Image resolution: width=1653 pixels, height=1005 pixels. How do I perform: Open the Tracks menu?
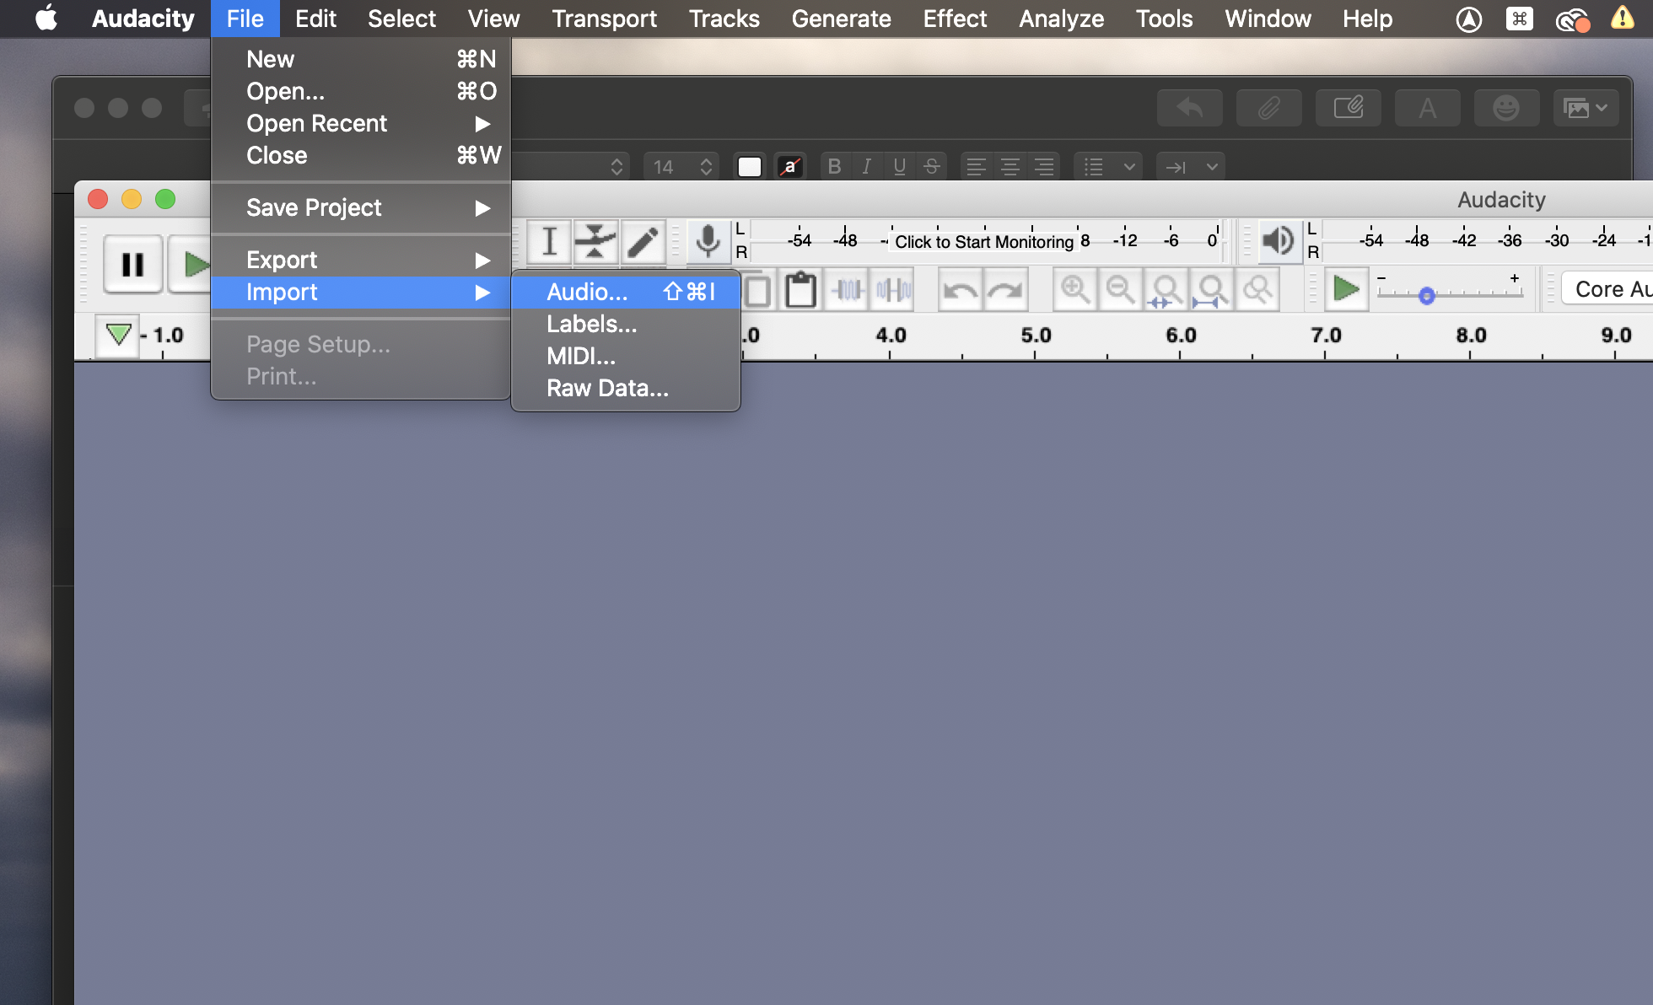(724, 19)
